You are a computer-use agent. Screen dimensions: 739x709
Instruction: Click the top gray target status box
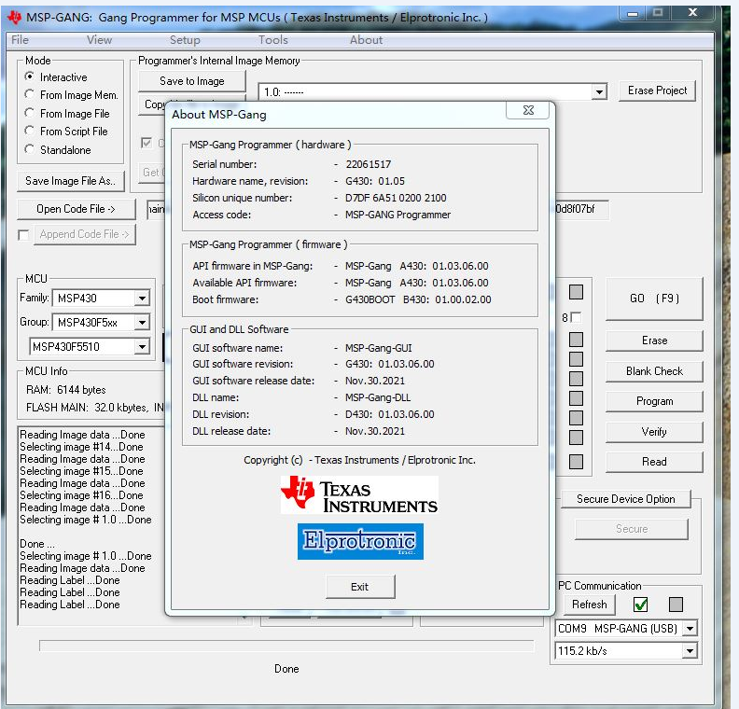[x=576, y=292]
